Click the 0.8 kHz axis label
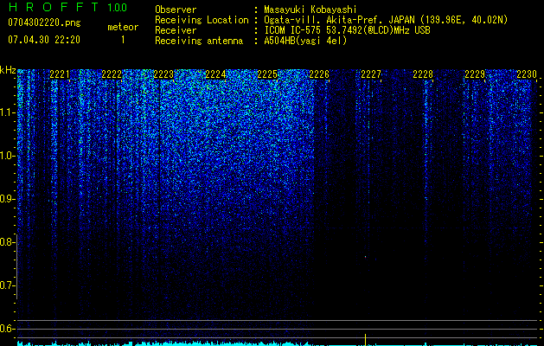 8,242
